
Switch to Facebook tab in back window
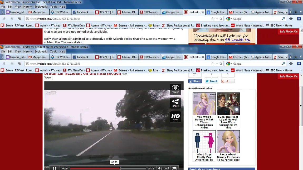pos(83,12)
